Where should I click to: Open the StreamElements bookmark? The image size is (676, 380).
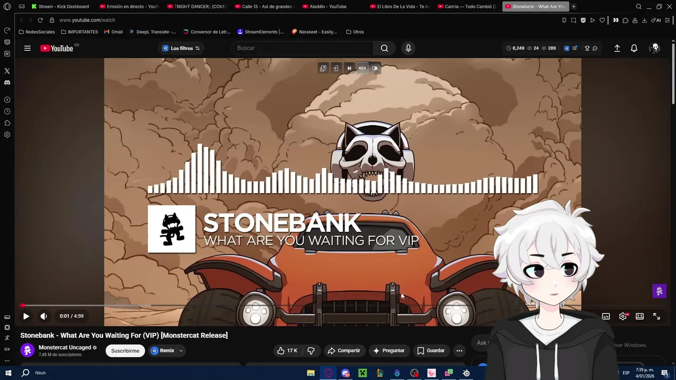click(x=260, y=32)
